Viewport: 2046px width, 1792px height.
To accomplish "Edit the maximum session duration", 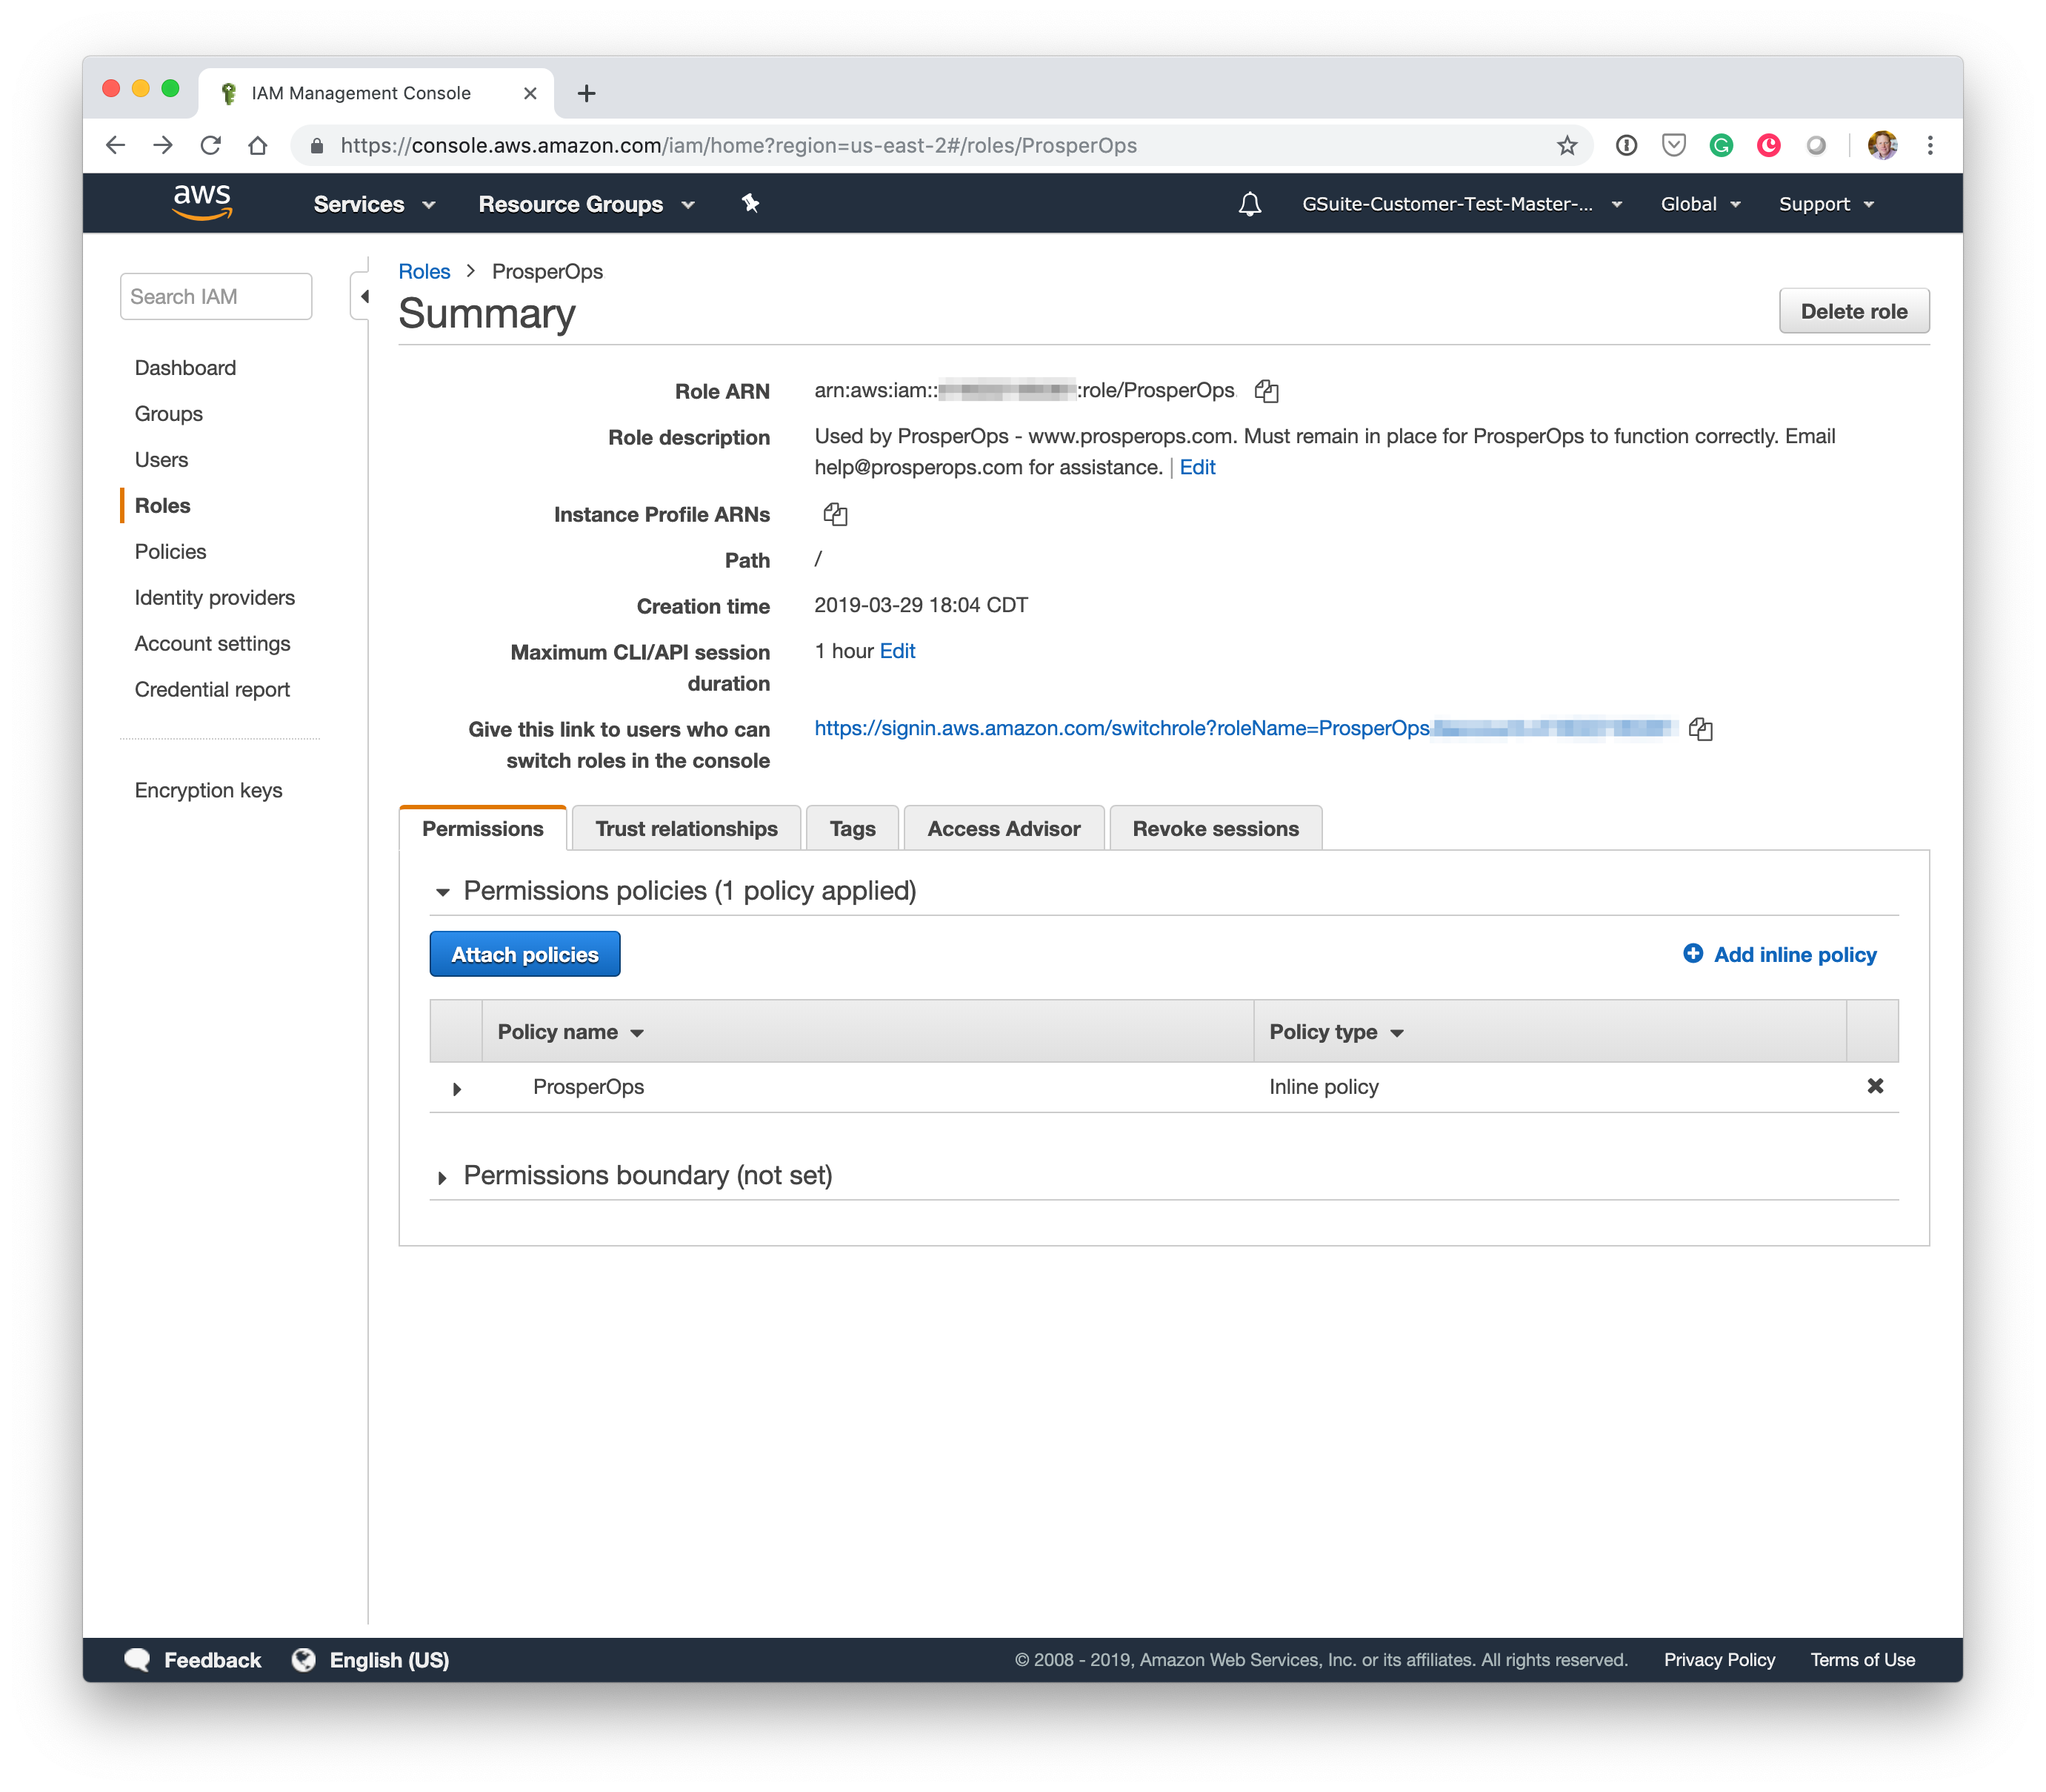I will tap(896, 651).
